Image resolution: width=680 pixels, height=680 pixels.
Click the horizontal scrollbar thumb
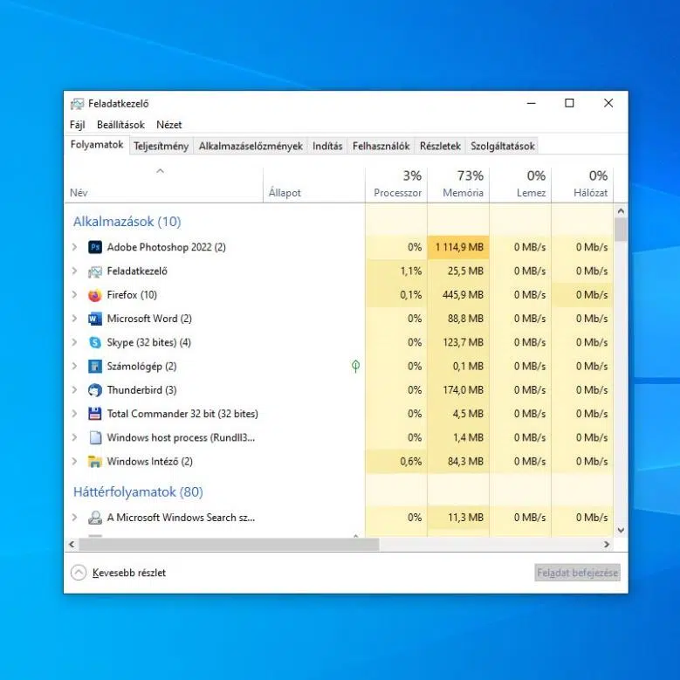[x=229, y=544]
